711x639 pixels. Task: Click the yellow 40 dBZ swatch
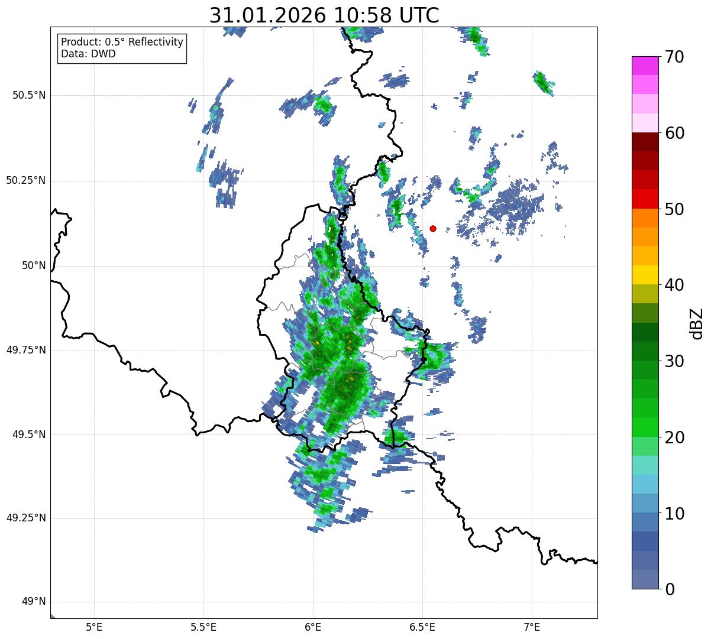[x=645, y=275]
